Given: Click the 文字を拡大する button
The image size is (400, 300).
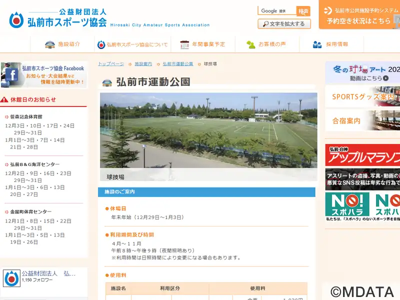Looking at the screenshot, I should tap(284, 24).
